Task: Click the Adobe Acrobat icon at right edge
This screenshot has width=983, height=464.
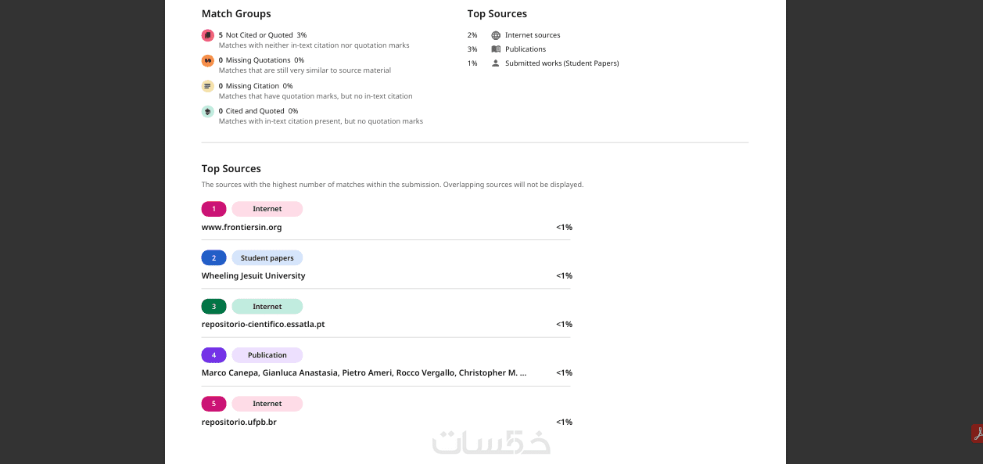Action: [977, 433]
